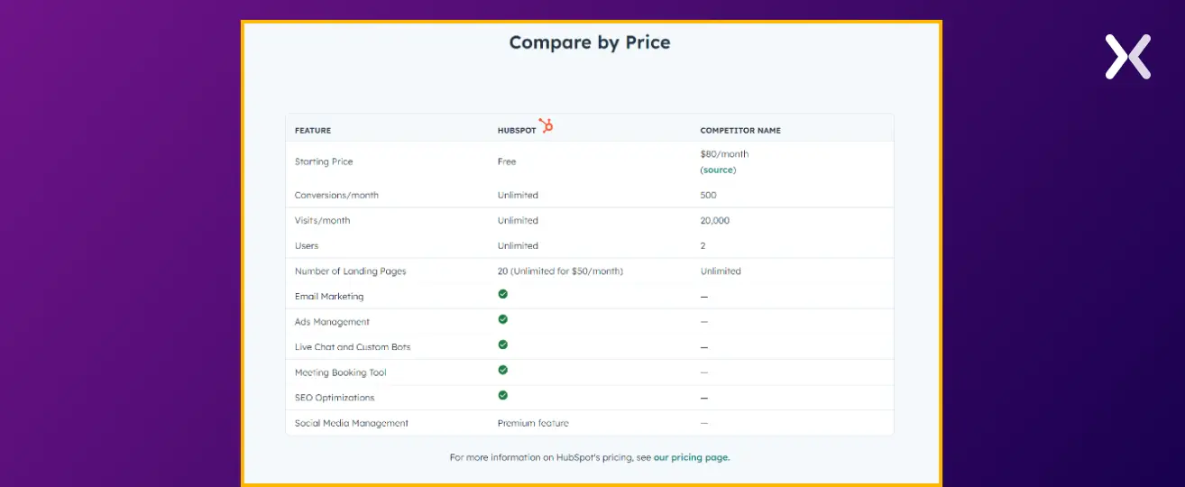The width and height of the screenshot is (1185, 487).
Task: Select the 'Starting Price' row label
Action: 324,161
